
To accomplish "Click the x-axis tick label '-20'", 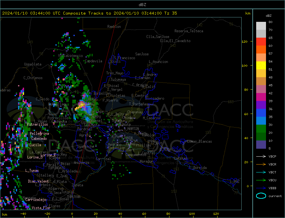I will [47, 214].
